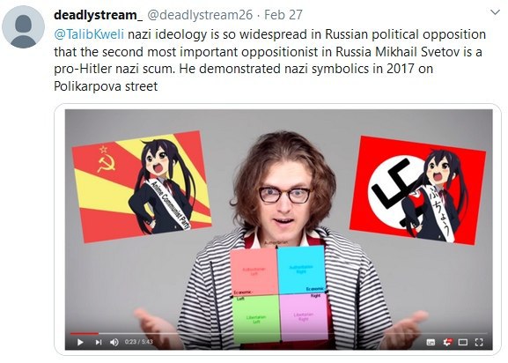This screenshot has height=363, width=508.
Task: Click the tweet body text to expand
Action: click(269, 60)
